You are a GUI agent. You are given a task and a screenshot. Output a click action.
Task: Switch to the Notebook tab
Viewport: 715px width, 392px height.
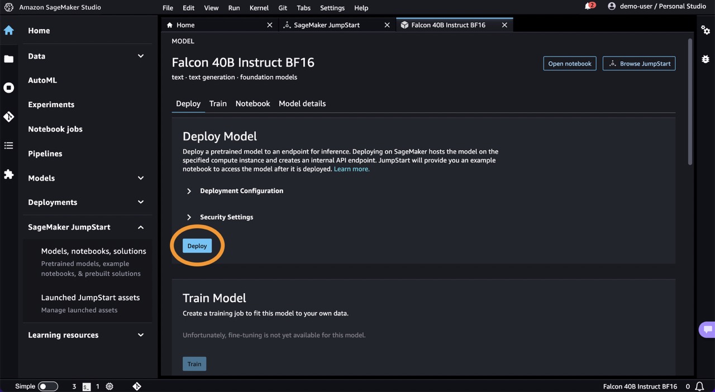[252, 103]
